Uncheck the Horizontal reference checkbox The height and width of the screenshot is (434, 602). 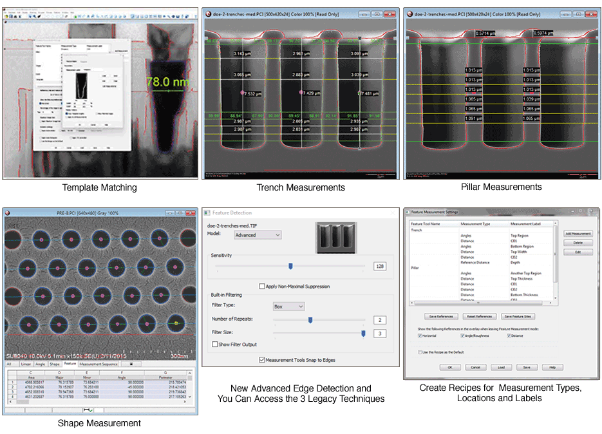pos(420,335)
